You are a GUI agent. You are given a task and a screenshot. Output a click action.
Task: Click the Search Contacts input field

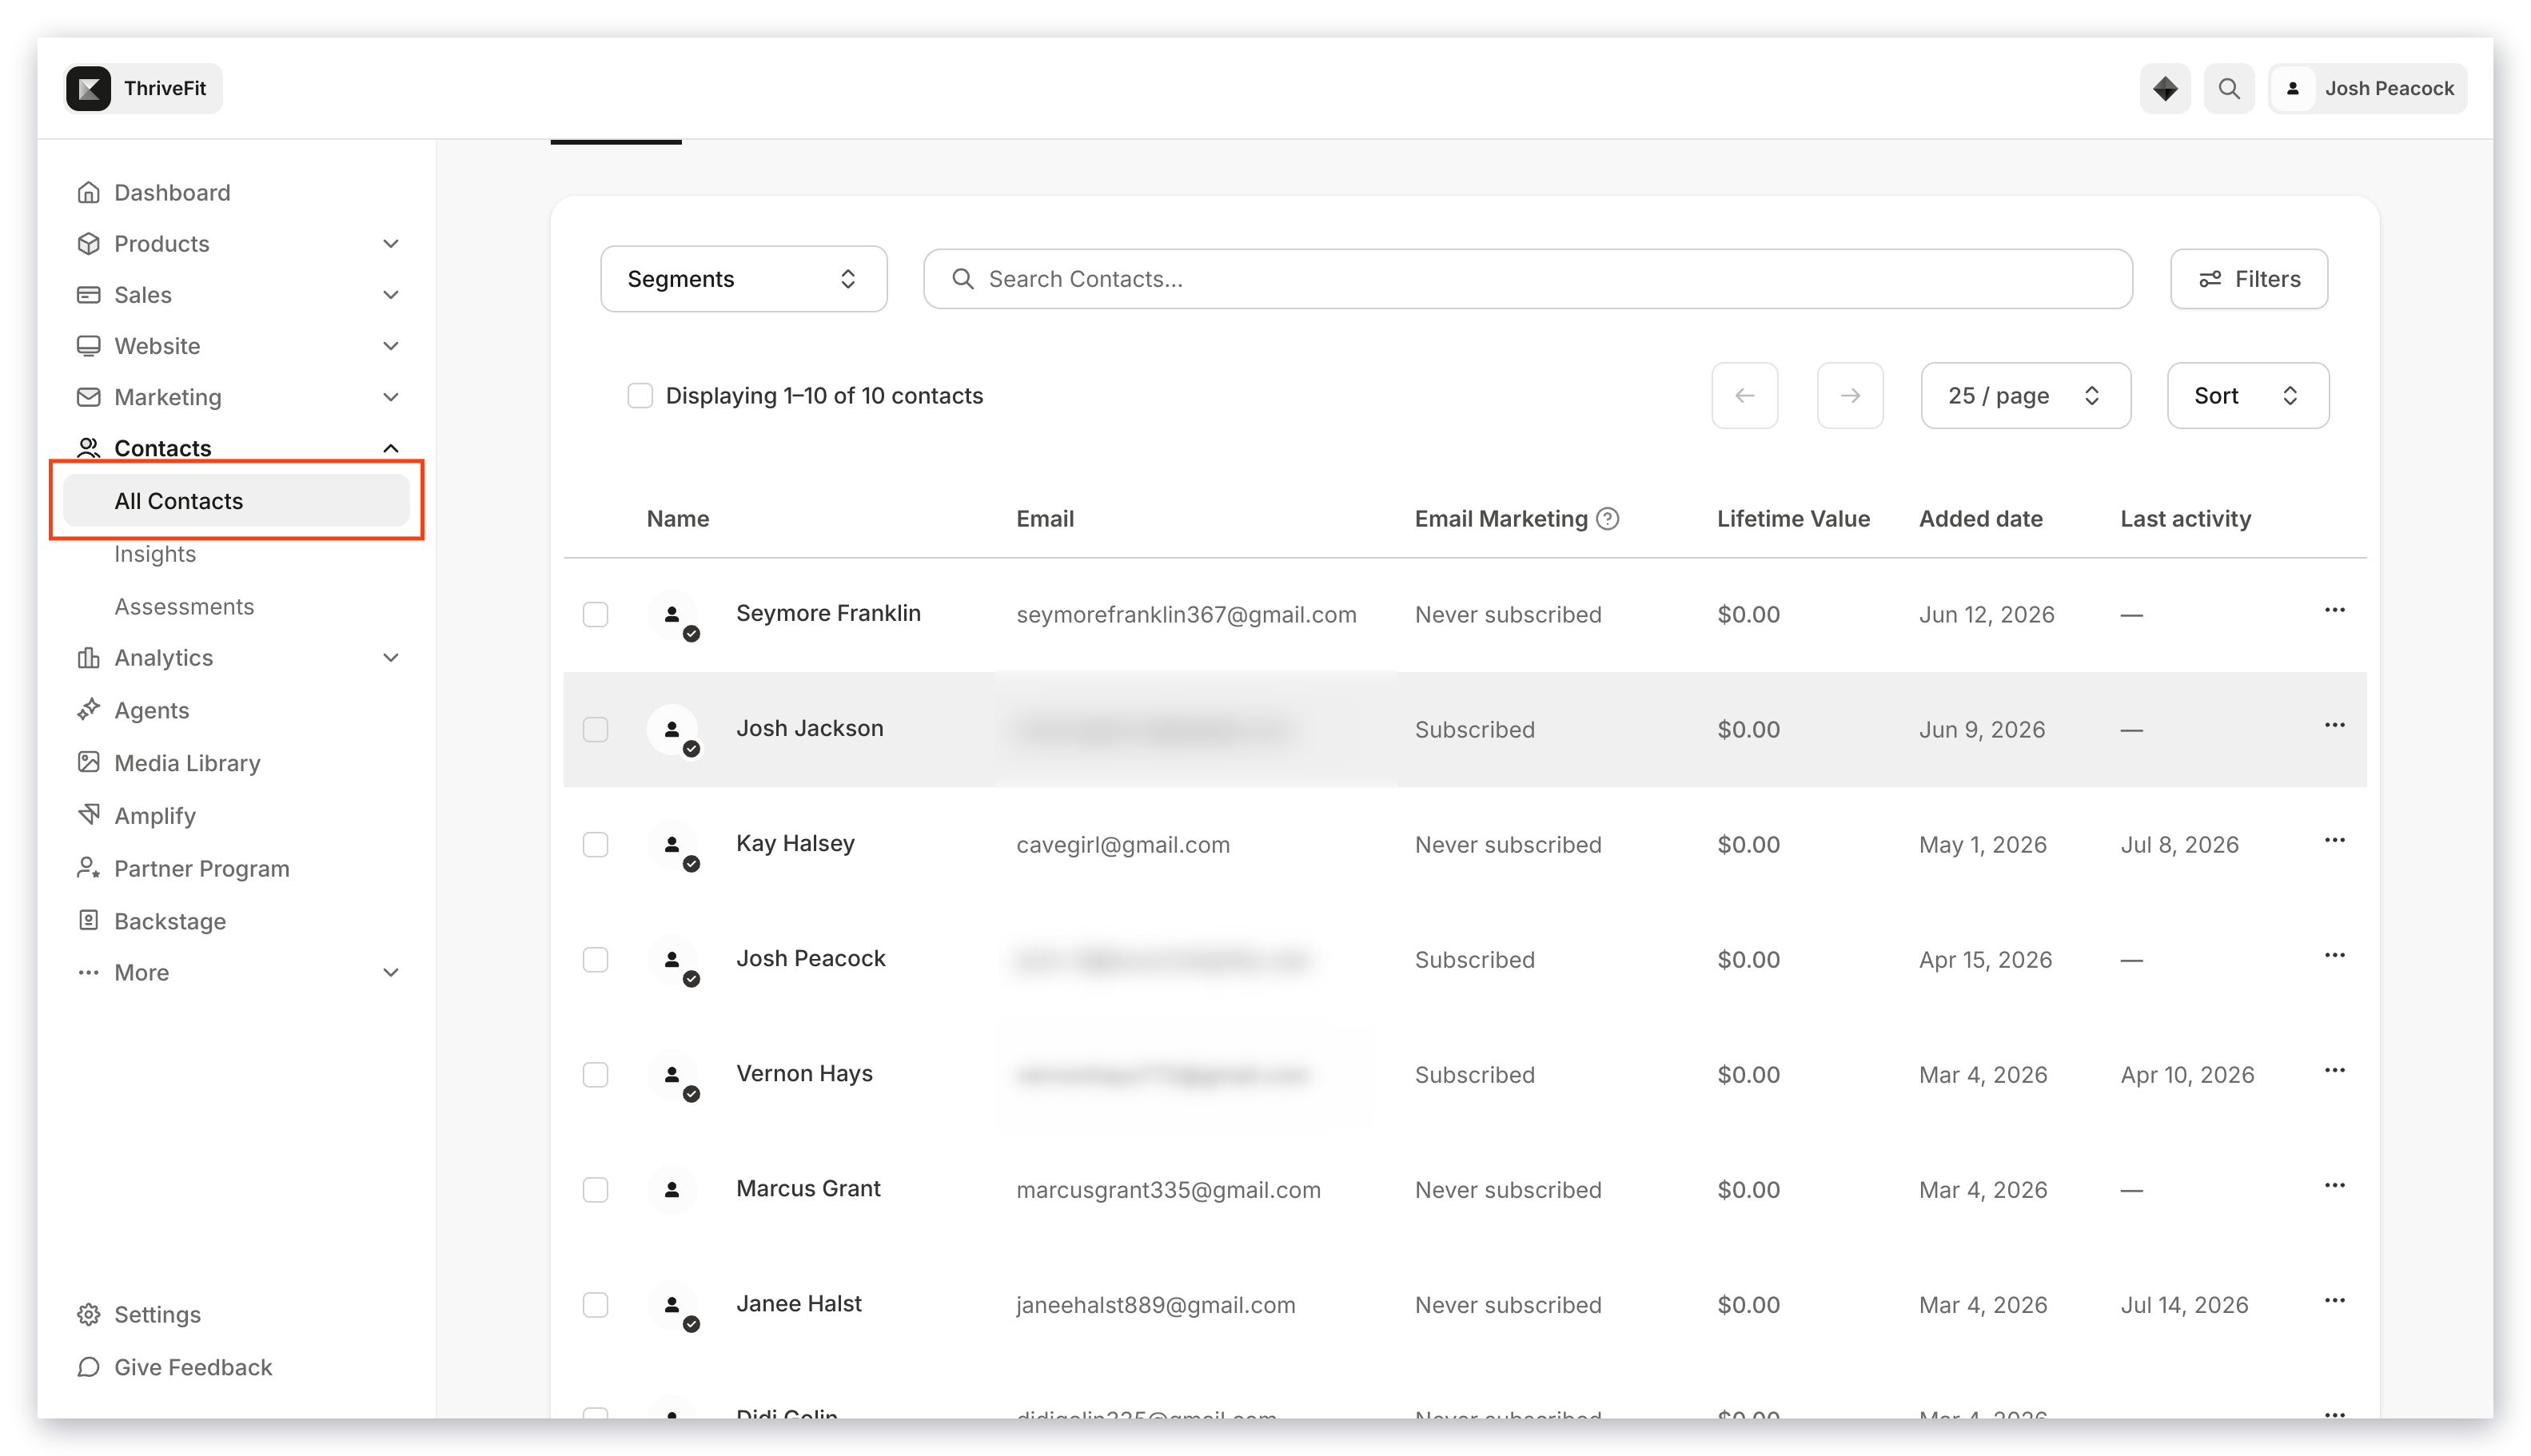coord(1528,279)
